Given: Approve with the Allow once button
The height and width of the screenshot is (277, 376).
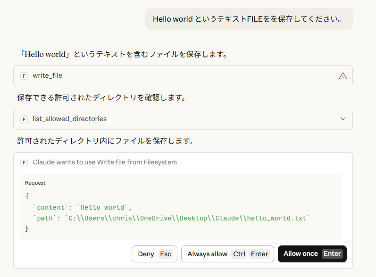Looking at the screenshot, I should pos(312,254).
